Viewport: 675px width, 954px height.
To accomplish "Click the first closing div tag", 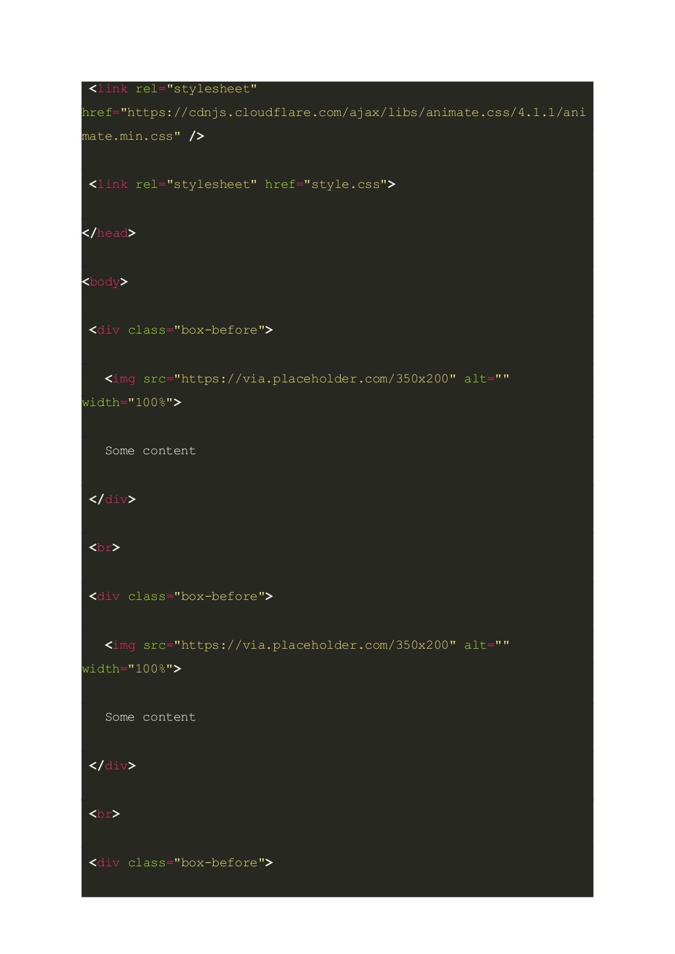I will 113,500.
